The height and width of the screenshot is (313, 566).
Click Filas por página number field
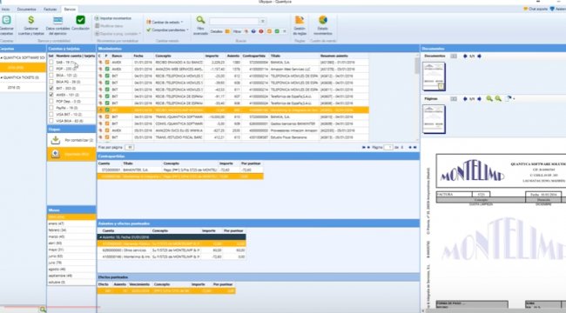point(129,147)
